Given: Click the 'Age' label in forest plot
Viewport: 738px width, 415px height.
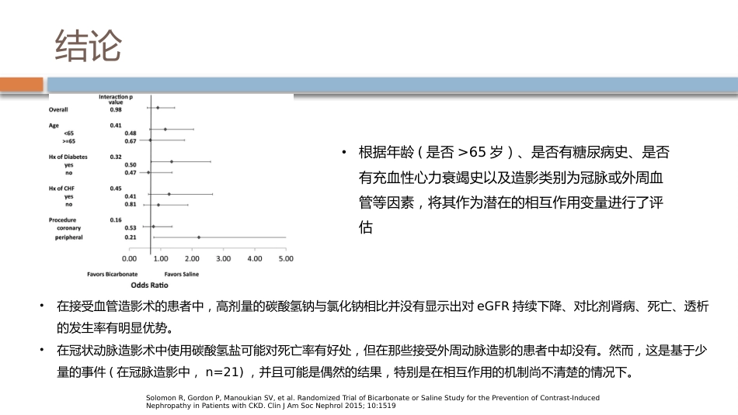Looking at the screenshot, I should [54, 126].
